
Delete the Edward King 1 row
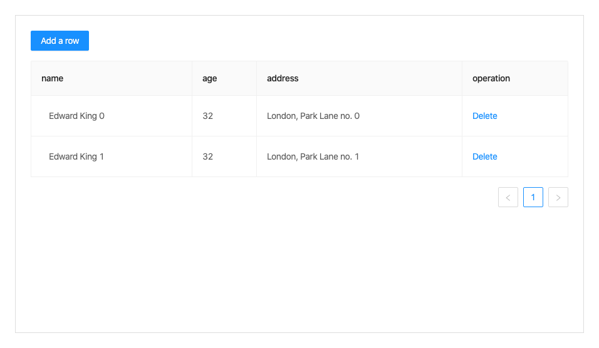484,156
